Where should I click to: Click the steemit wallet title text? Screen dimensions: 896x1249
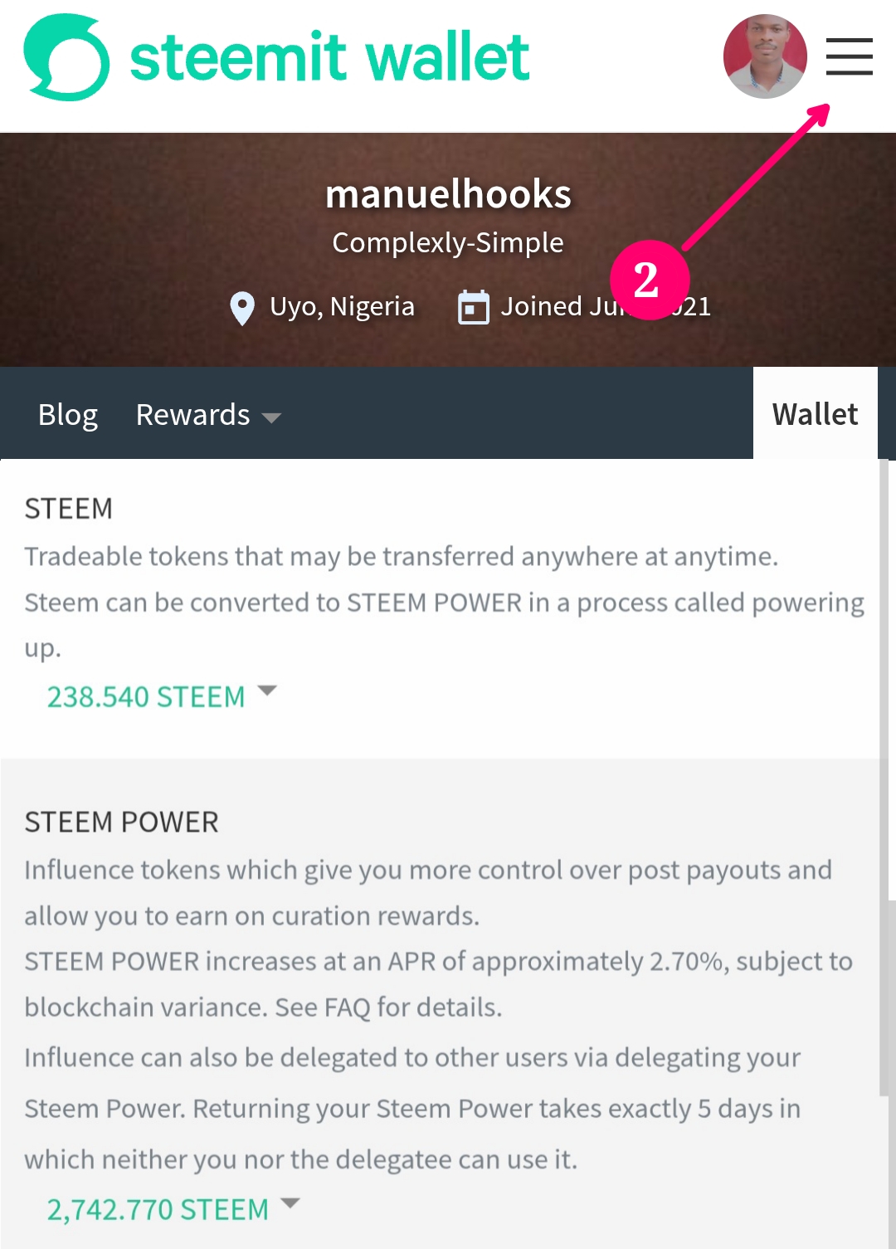coord(329,57)
